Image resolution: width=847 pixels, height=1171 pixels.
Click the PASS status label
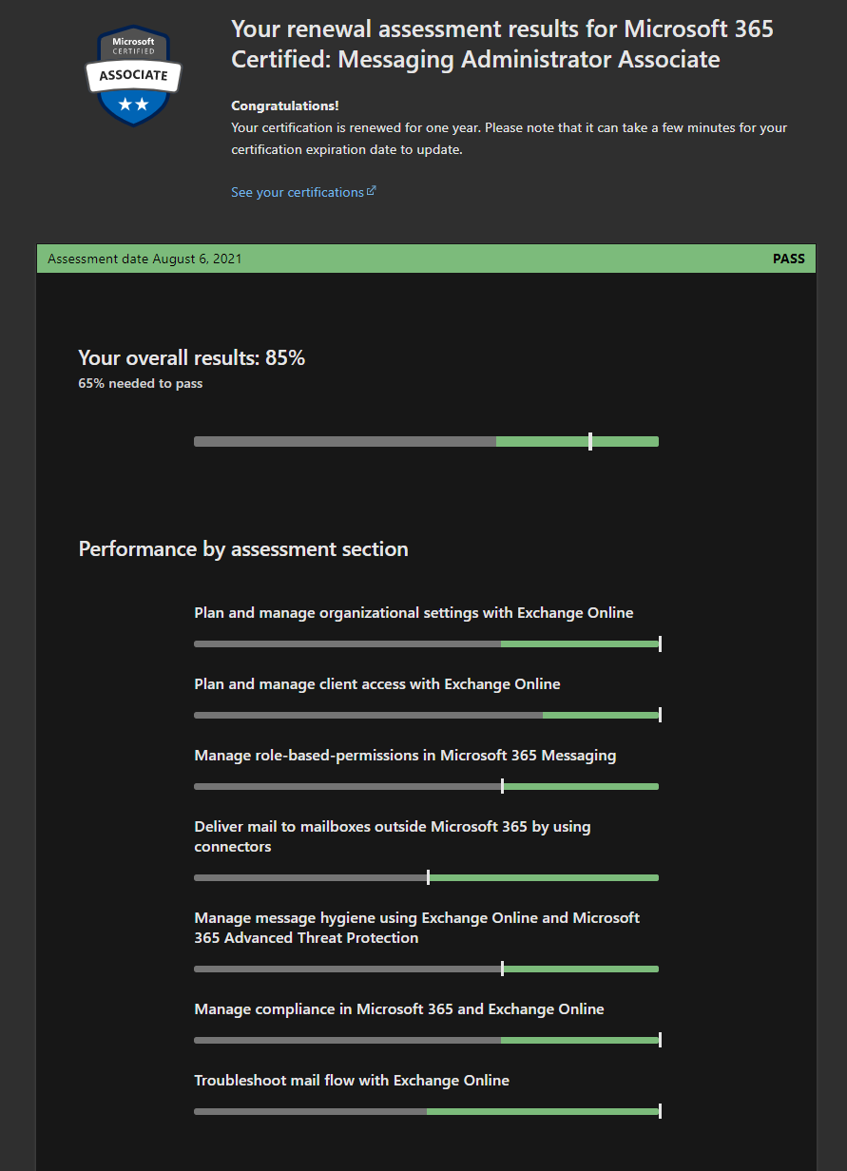[x=788, y=259]
